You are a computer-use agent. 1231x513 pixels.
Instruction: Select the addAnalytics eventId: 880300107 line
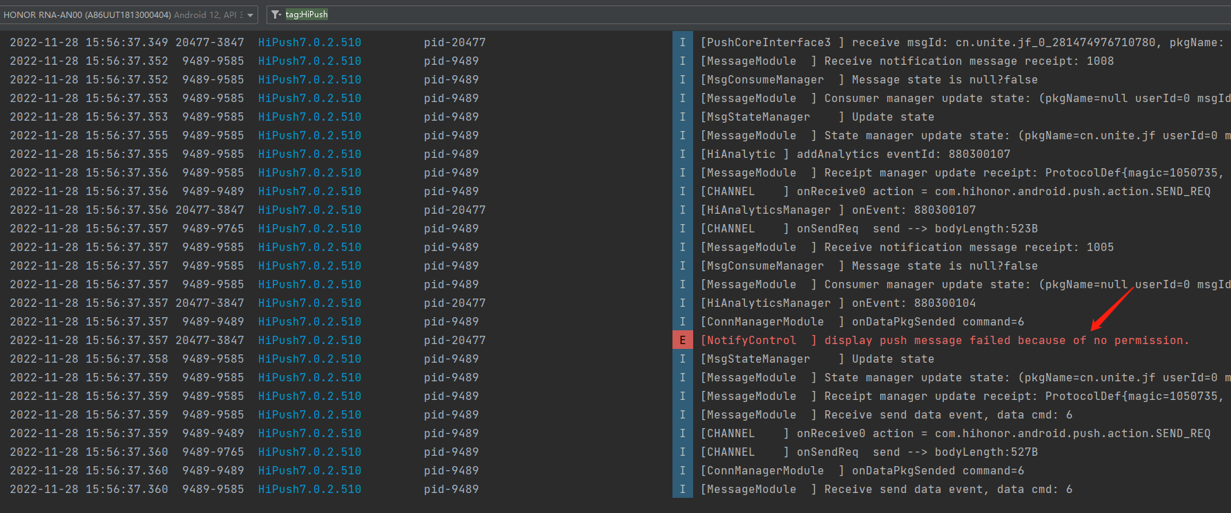pos(855,154)
